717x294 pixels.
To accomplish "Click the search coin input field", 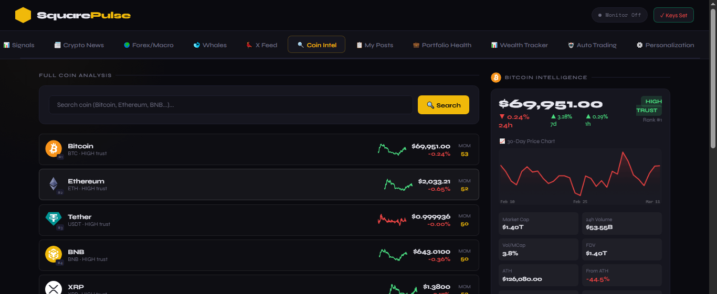I will [x=231, y=105].
